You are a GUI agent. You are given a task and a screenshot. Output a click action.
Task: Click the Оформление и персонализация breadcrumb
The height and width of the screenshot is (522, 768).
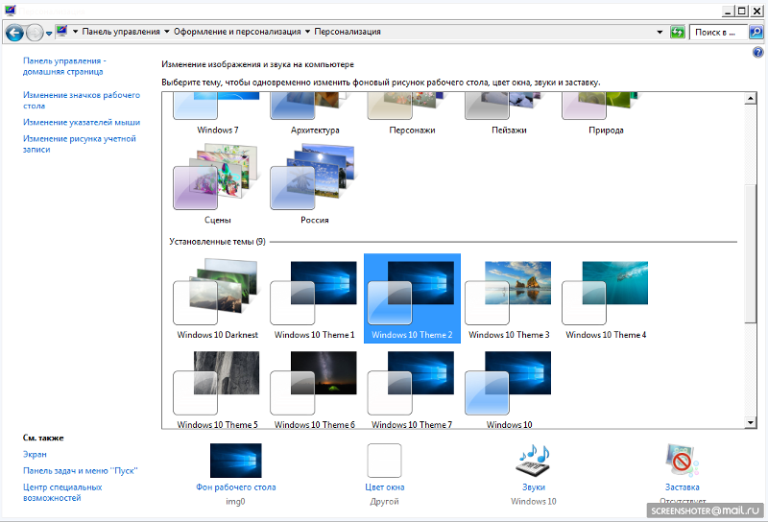tap(237, 32)
